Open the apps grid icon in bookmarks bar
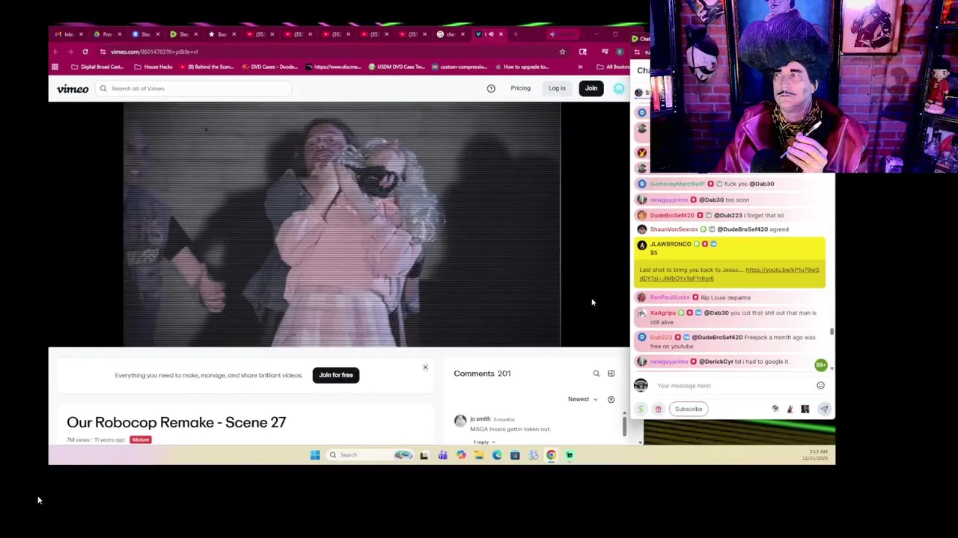The width and height of the screenshot is (958, 538). tap(55, 67)
